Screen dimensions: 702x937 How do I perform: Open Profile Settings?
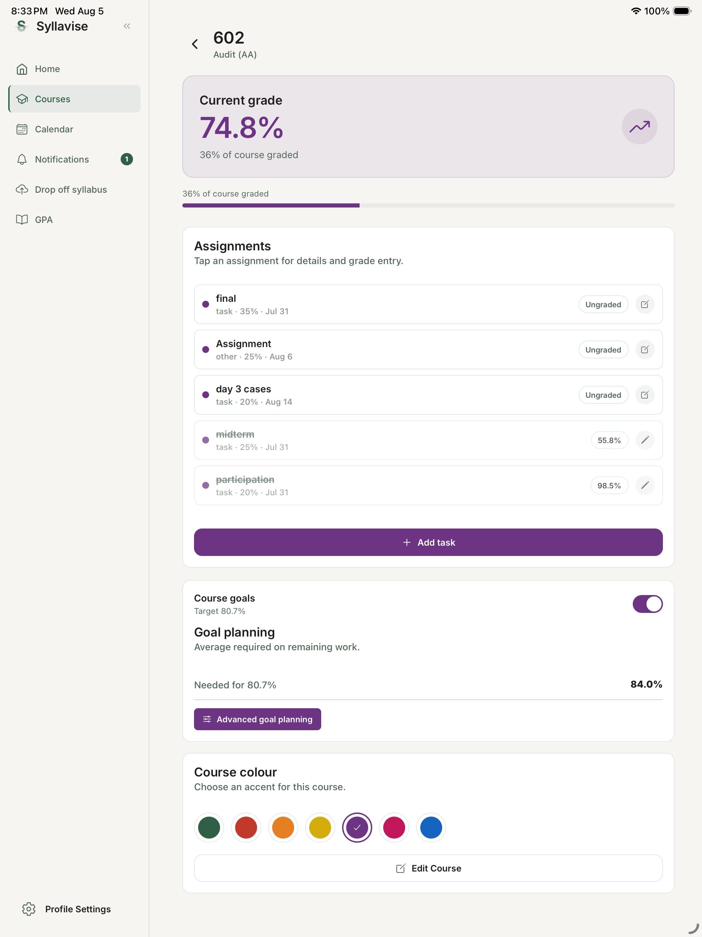click(66, 909)
